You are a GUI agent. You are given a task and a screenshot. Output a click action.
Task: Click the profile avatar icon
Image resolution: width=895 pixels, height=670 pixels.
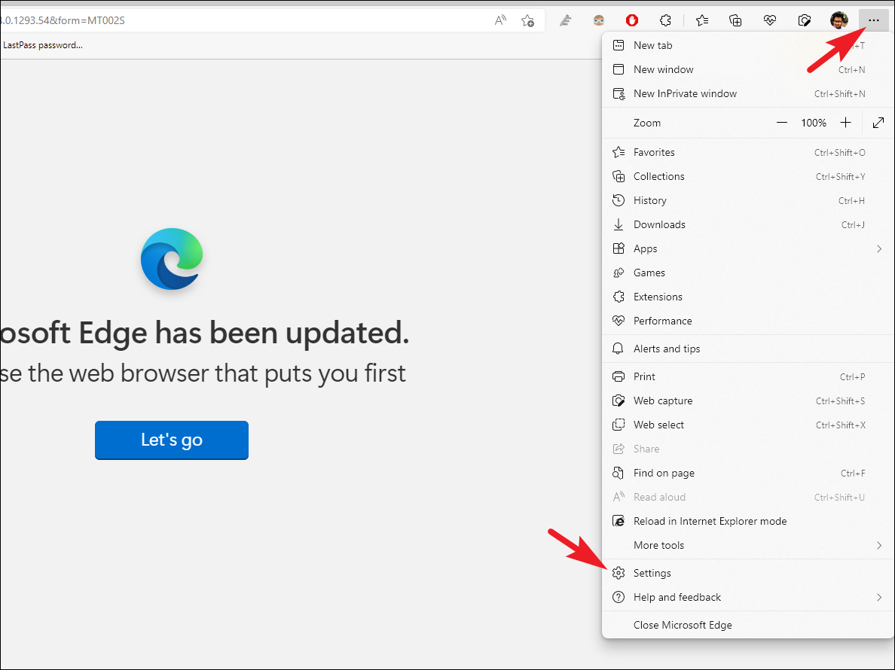point(838,20)
